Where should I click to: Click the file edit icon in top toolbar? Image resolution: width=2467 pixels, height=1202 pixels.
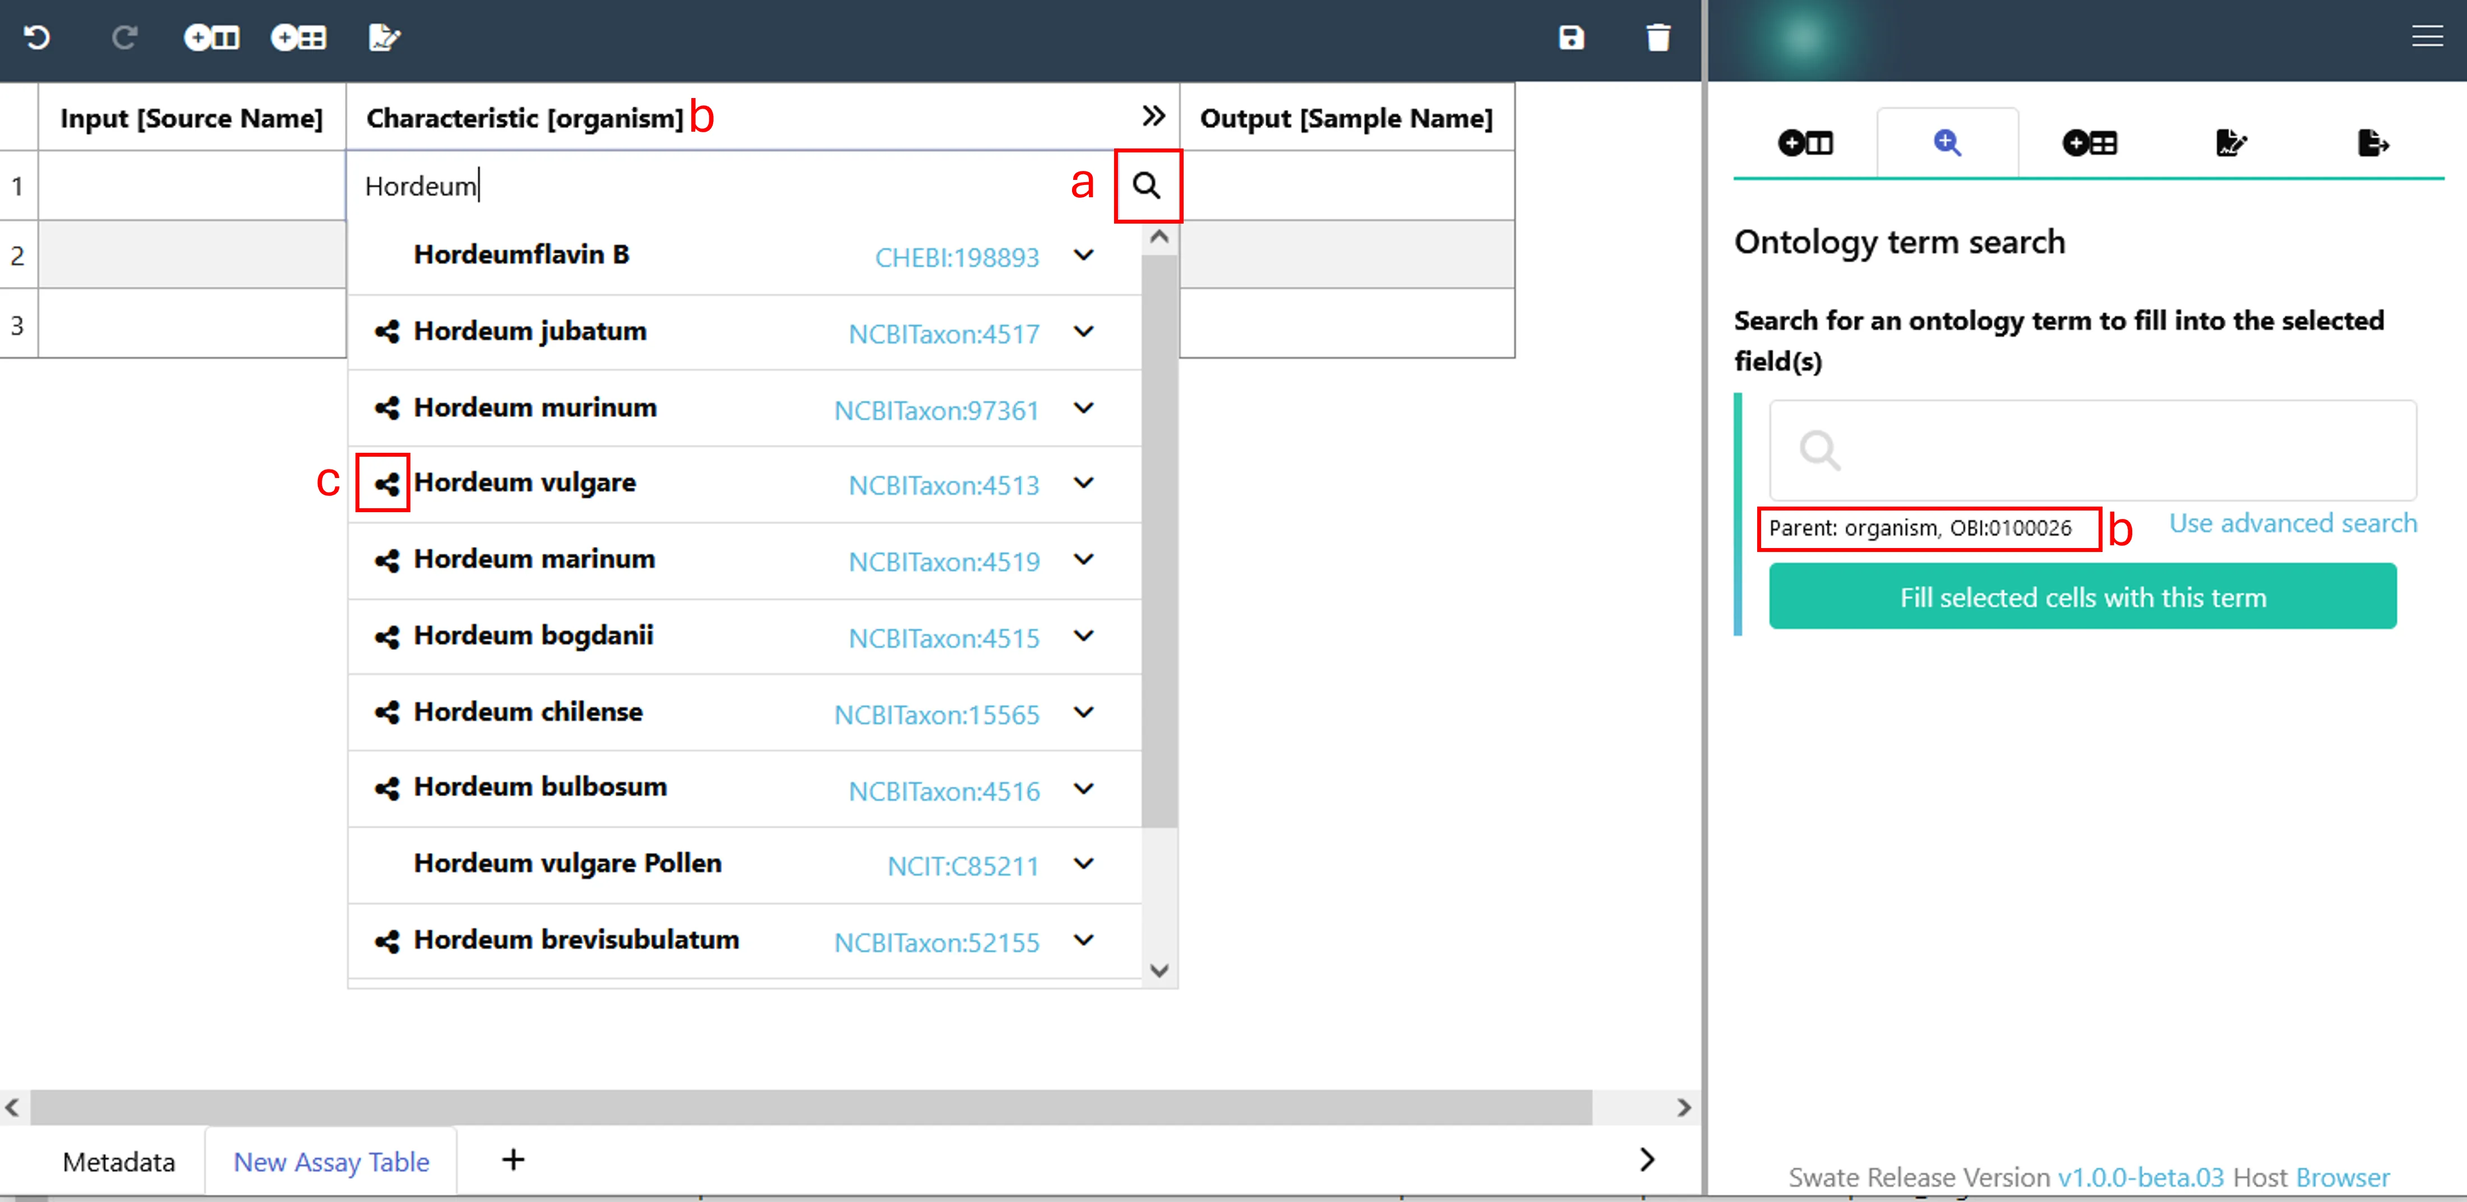384,38
